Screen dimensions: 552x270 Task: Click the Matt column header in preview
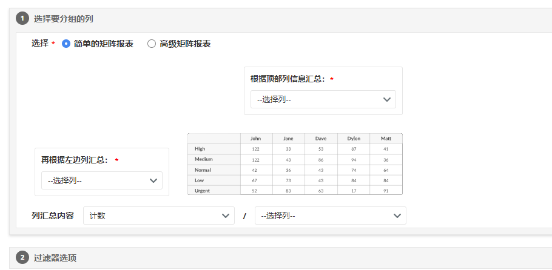(386, 139)
